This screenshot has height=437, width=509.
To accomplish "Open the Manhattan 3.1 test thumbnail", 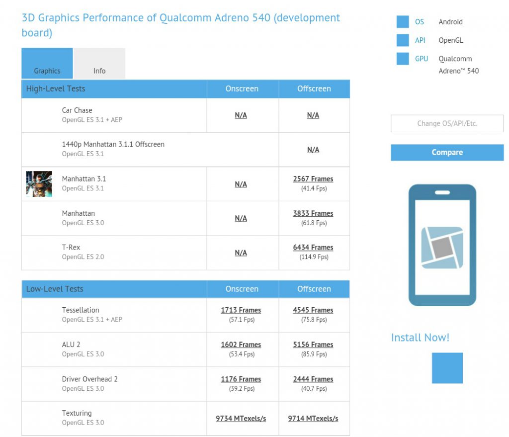I will click(39, 184).
